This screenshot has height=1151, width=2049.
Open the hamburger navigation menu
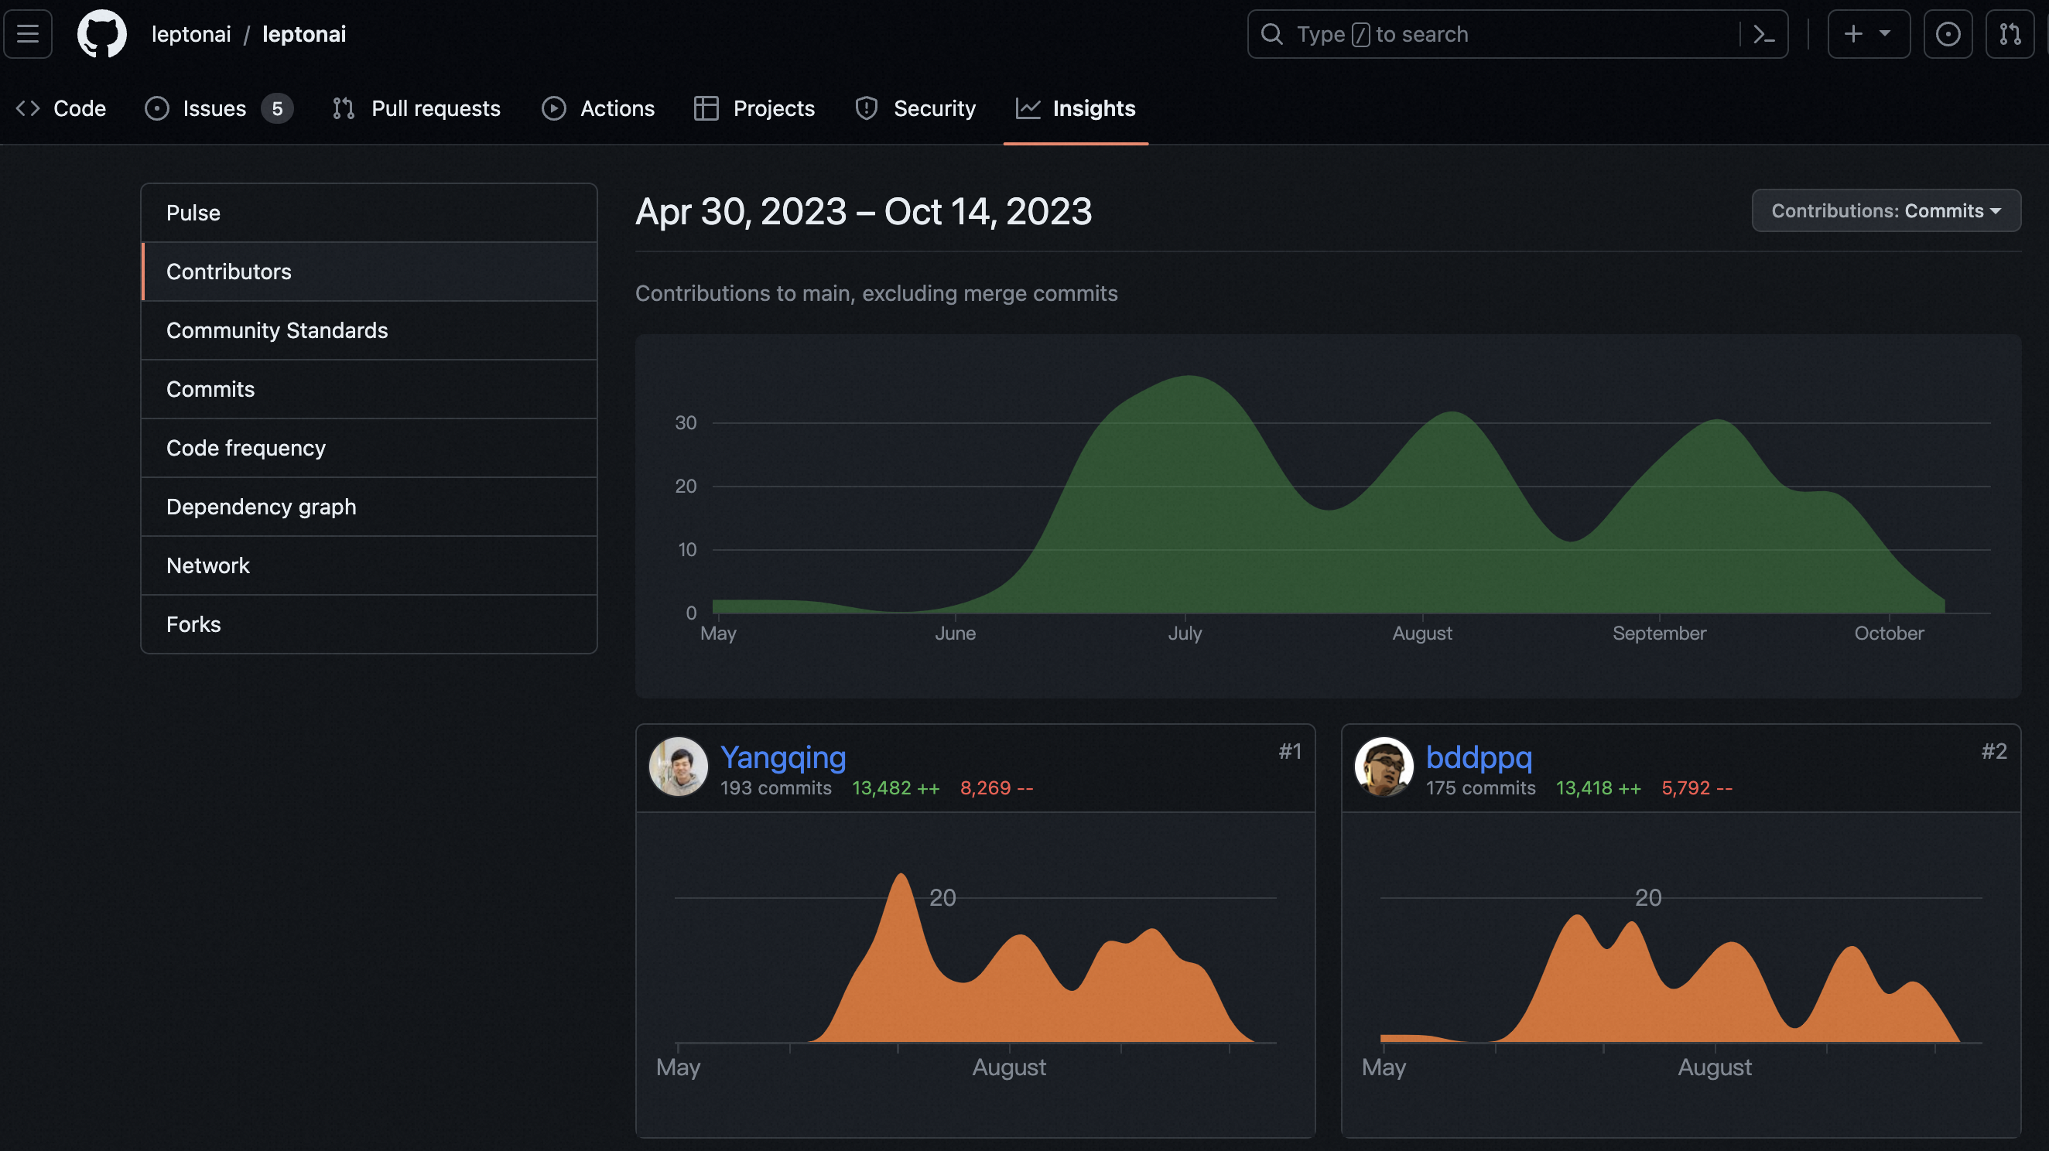[x=28, y=34]
